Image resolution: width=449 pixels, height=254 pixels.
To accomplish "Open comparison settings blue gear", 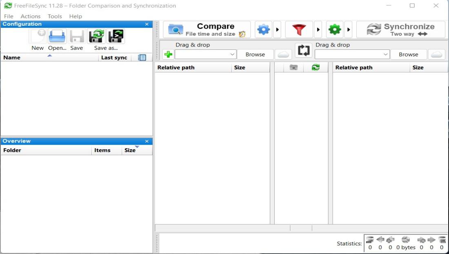I will pos(263,29).
